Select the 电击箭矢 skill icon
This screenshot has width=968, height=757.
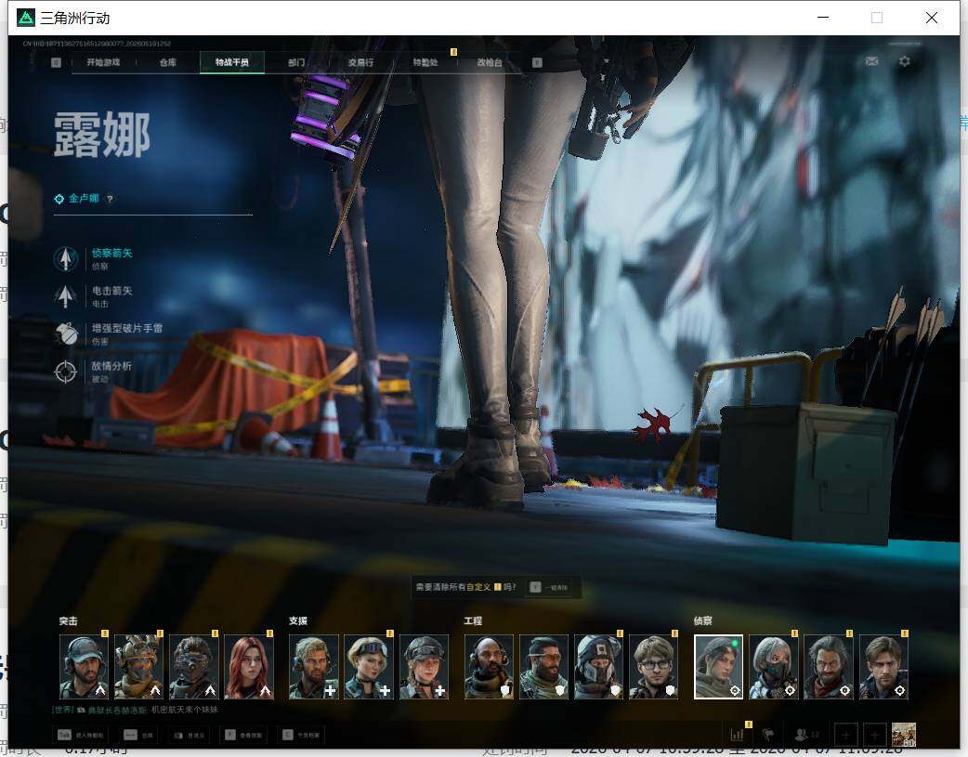(65, 296)
